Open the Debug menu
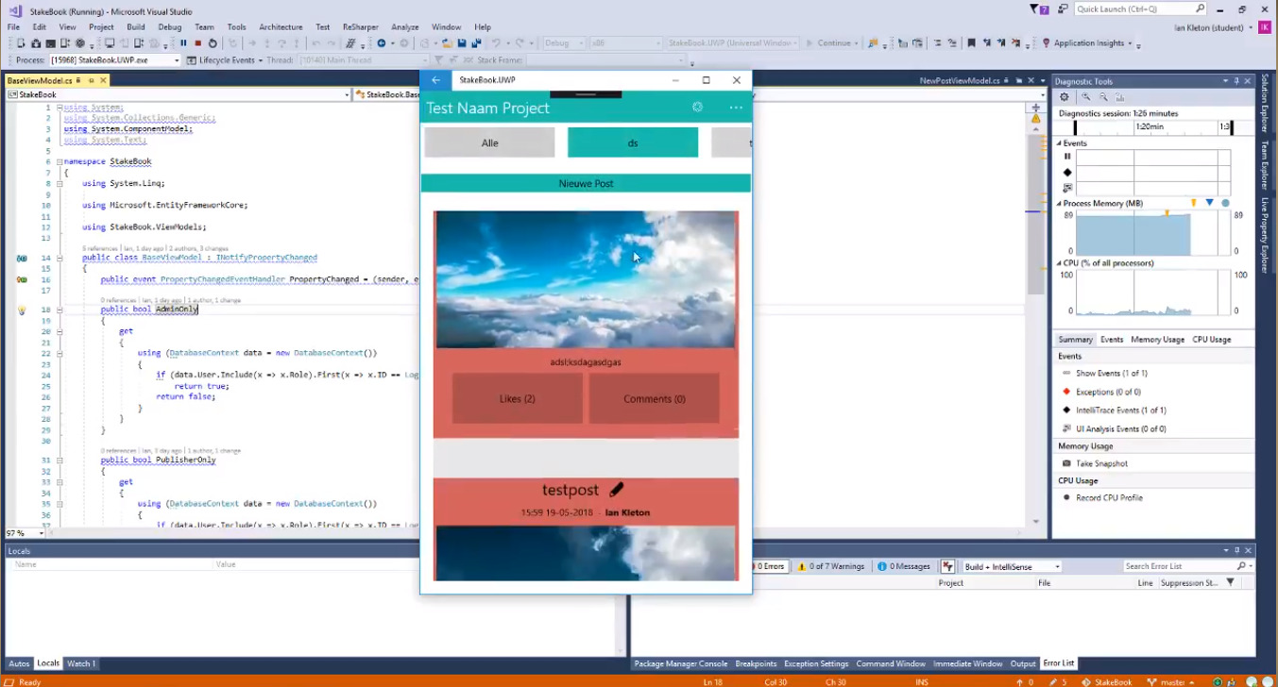1278x687 pixels. tap(170, 27)
